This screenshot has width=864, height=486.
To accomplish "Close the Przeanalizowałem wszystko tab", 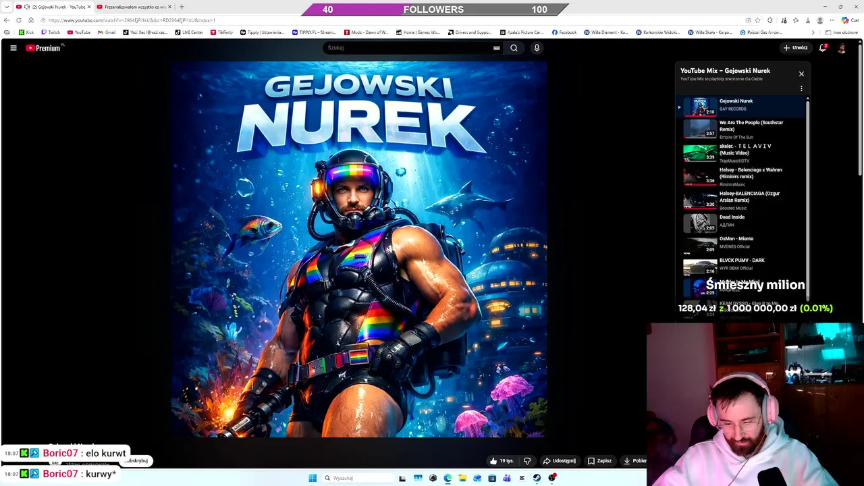I will (x=169, y=7).
